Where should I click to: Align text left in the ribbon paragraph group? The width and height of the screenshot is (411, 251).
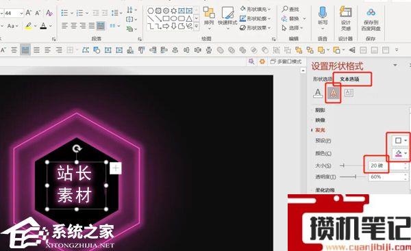point(64,26)
